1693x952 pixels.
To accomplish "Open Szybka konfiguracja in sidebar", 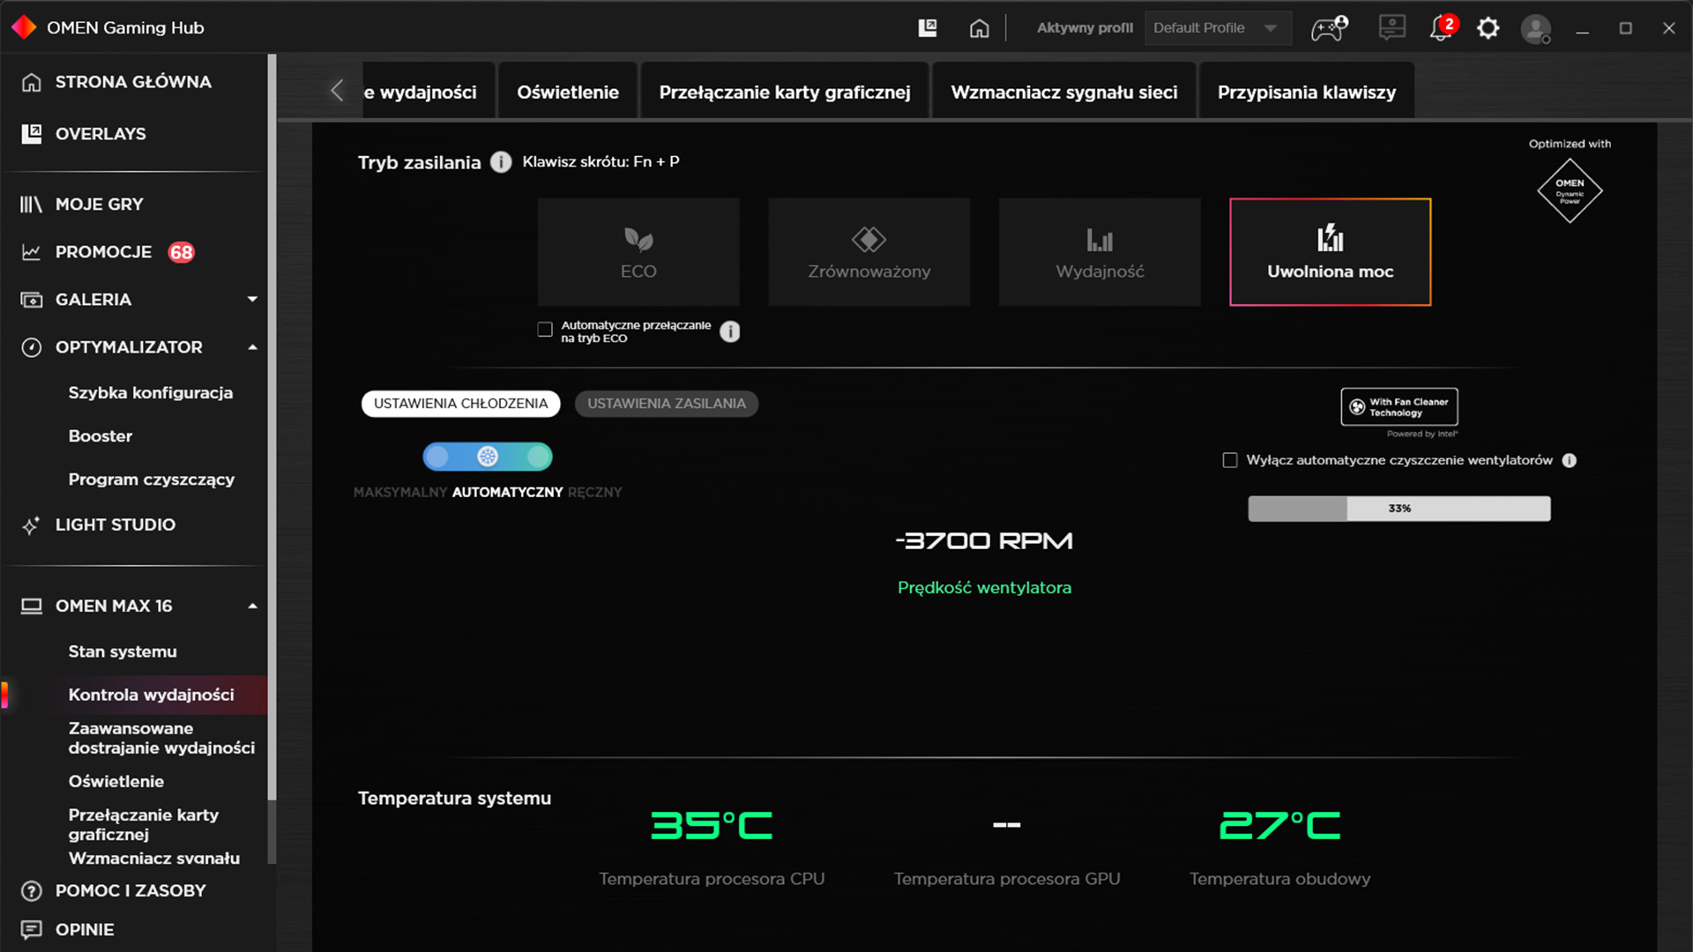I will pyautogui.click(x=151, y=393).
